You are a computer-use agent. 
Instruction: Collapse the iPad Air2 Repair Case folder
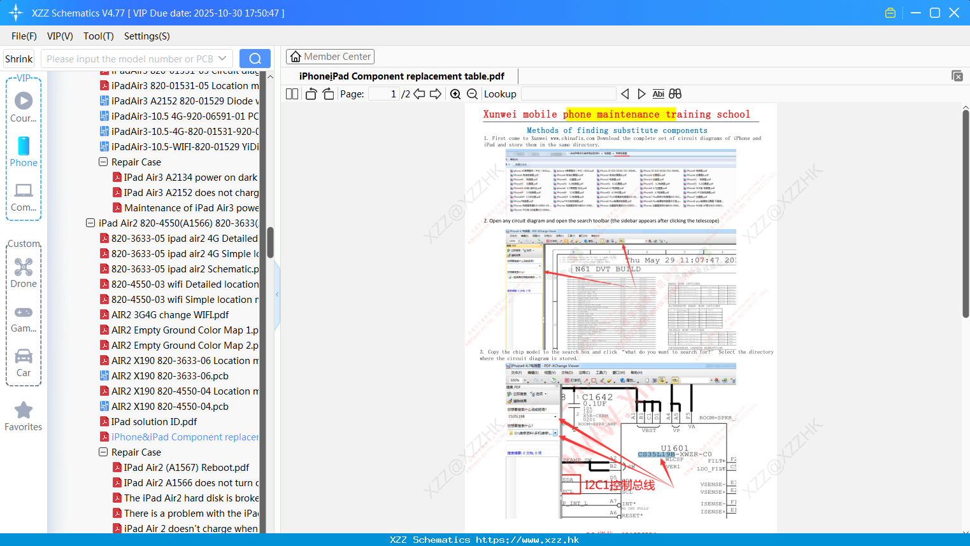tap(103, 452)
